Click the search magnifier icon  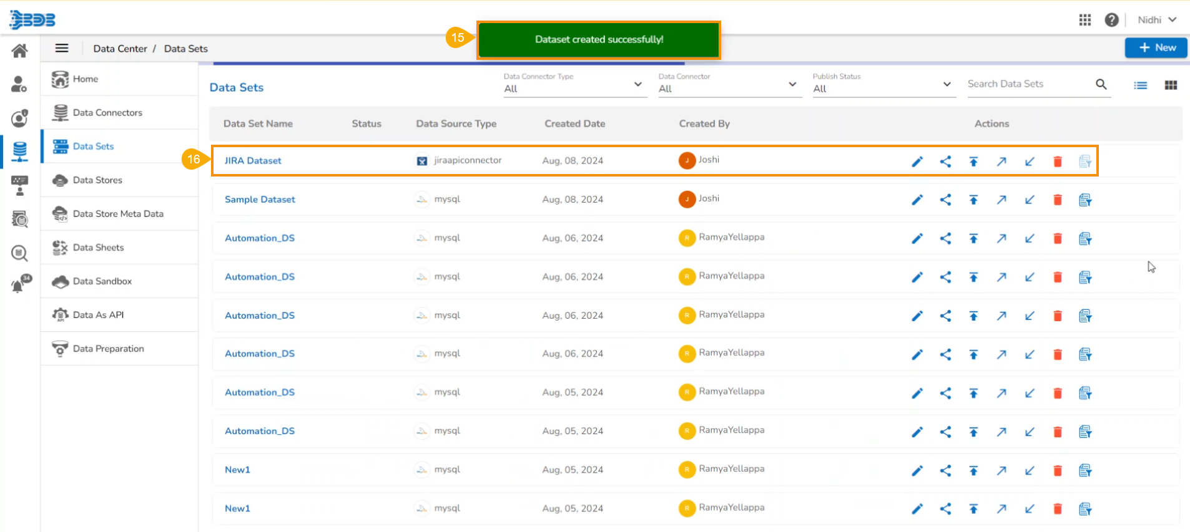point(1101,84)
